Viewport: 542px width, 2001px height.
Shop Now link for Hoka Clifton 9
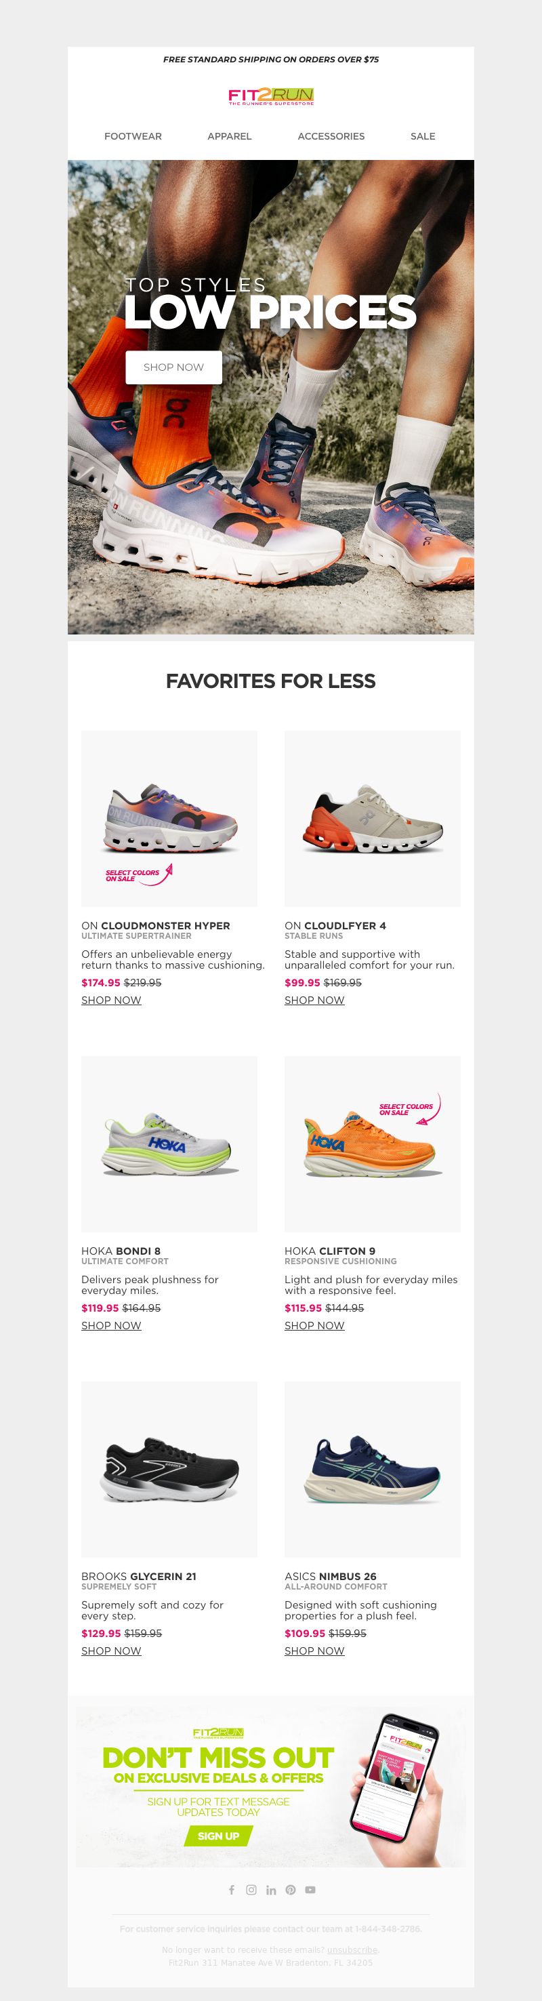click(x=314, y=1325)
